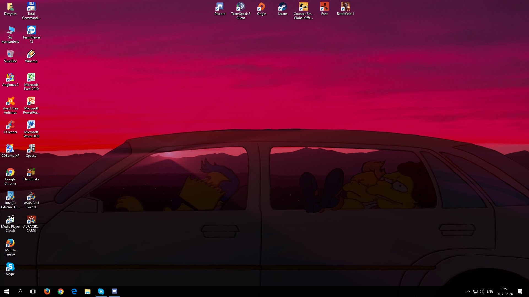
Task: Select Counter-Strike Global Offensive shortcut
Action: pos(303,11)
